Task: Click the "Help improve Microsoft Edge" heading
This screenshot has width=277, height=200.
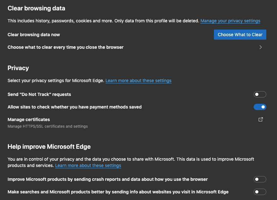Action: coord(49,147)
